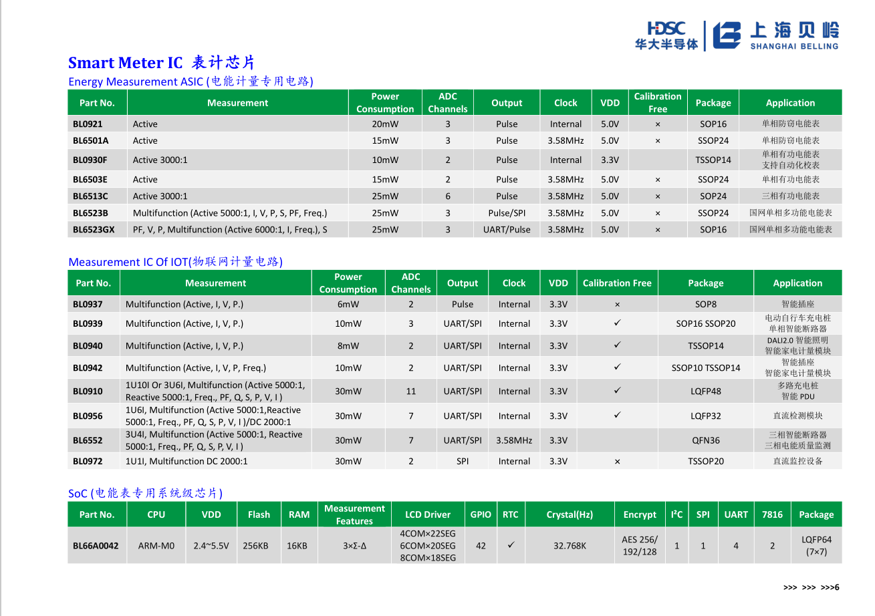Click the Measurement IC Of IOT heading

tap(175, 262)
